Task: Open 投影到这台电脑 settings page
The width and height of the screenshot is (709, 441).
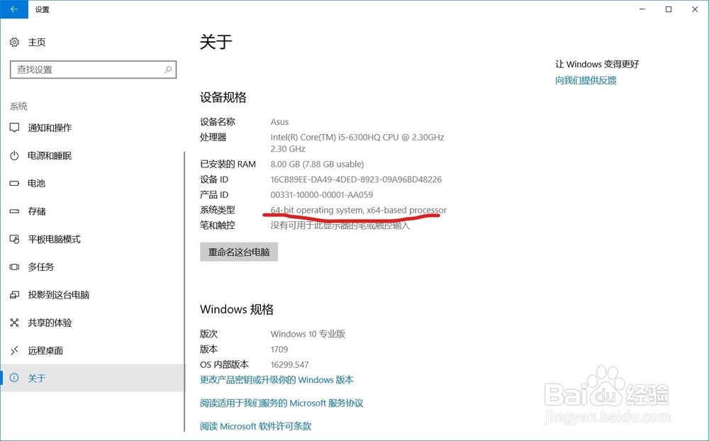Action: coord(59,295)
